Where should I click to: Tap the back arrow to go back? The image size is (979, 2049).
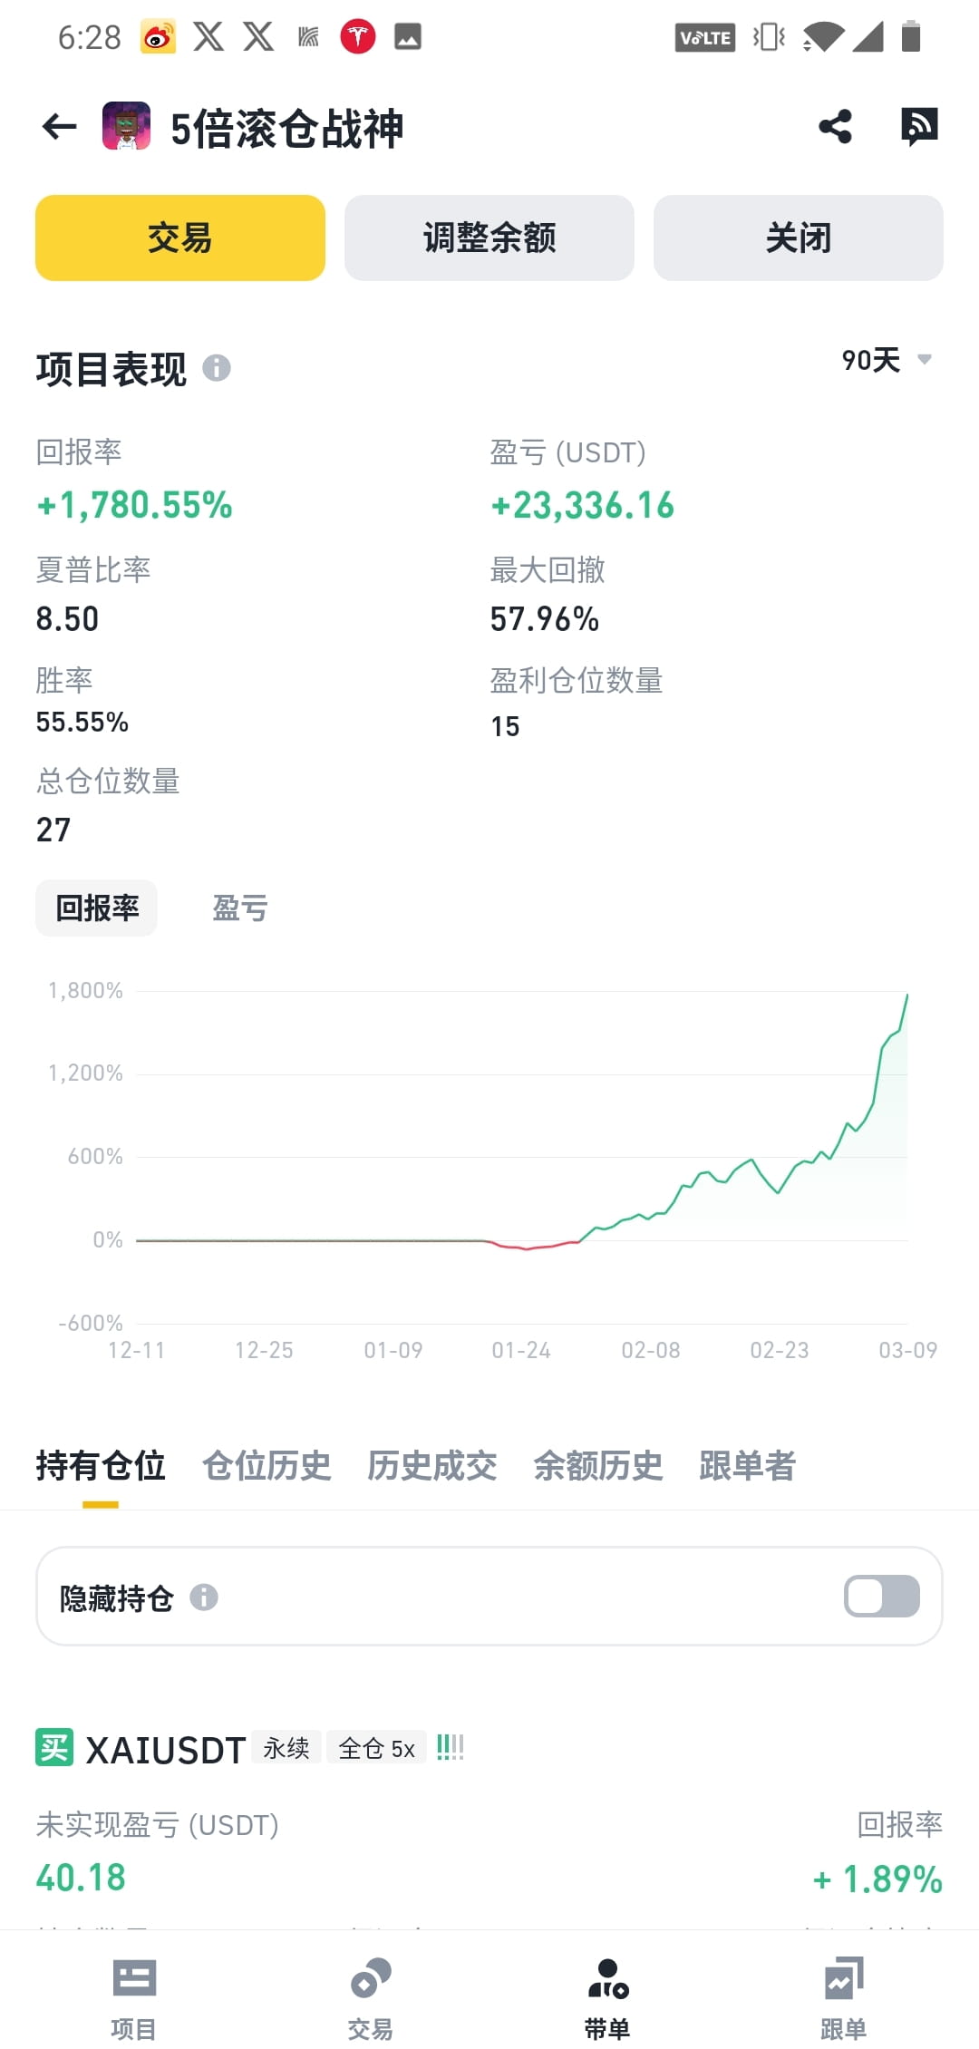(57, 127)
